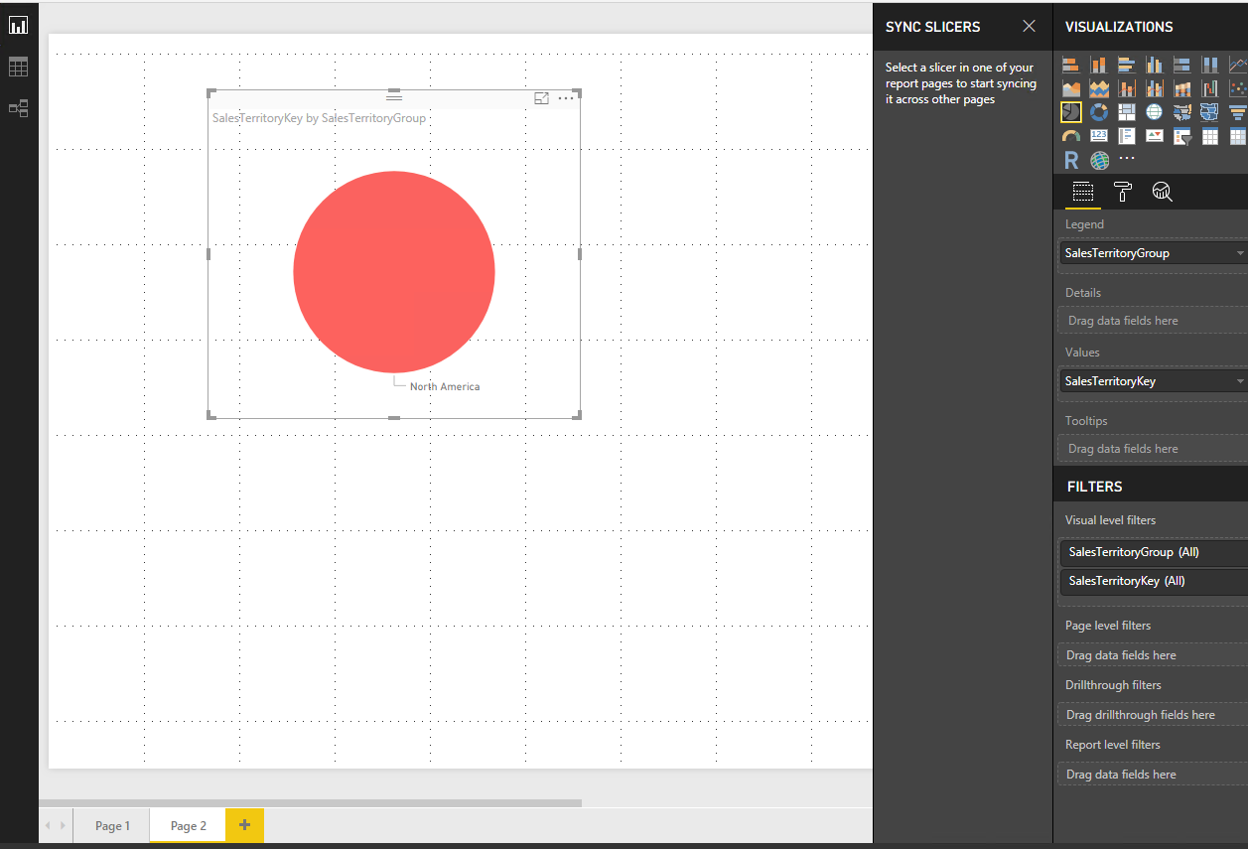Image resolution: width=1248 pixels, height=849 pixels.
Task: Grab the pie visual's top move handle
Action: pyautogui.click(x=394, y=96)
